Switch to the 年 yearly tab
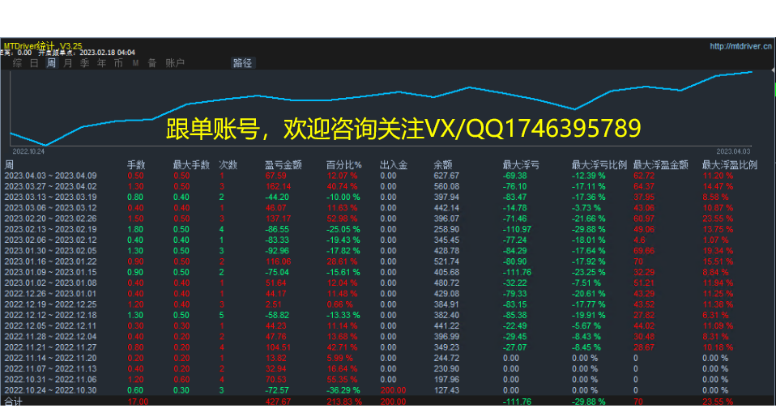The width and height of the screenshot is (776, 408). pos(101,63)
